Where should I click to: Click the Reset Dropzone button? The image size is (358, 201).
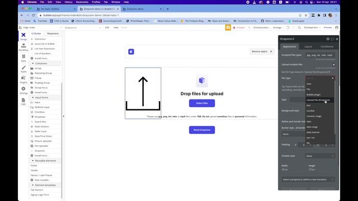pyautogui.click(x=202, y=130)
